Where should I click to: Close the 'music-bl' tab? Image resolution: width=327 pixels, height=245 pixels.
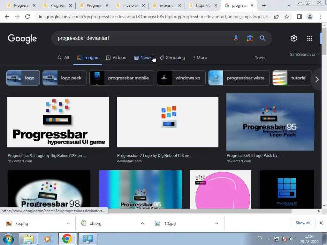tap(143, 6)
